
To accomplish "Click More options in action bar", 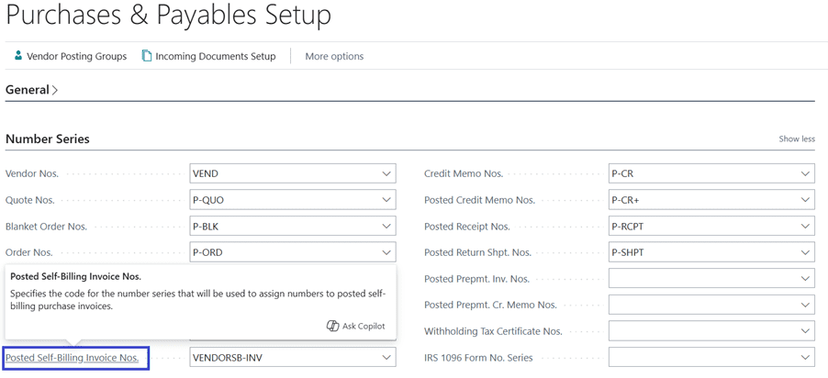I will pos(334,56).
